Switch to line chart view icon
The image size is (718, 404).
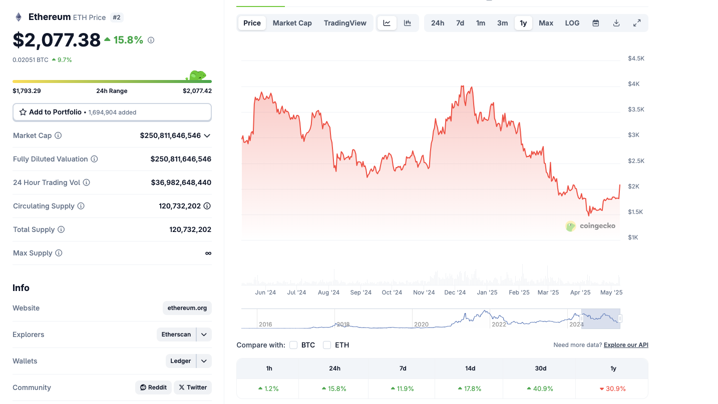pos(387,23)
